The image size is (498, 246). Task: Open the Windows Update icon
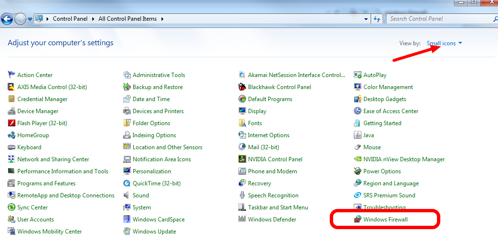click(127, 232)
